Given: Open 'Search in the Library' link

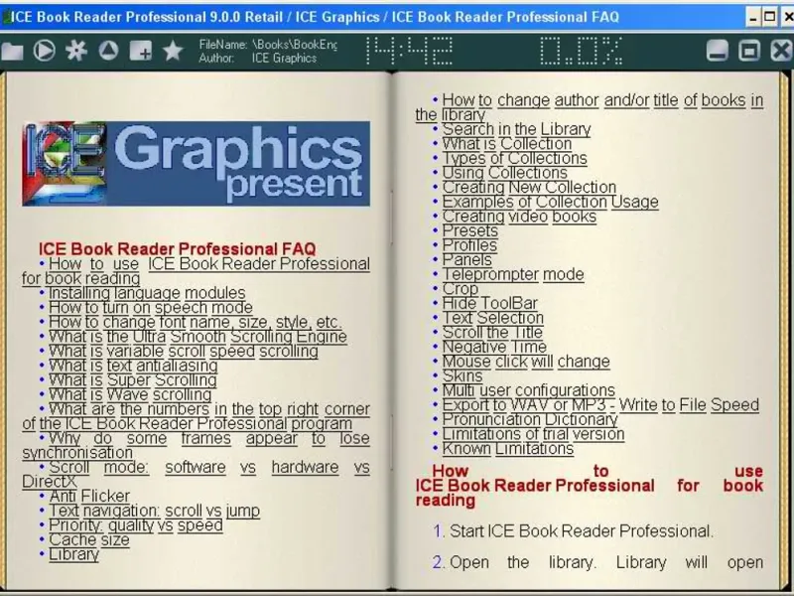Looking at the screenshot, I should point(516,129).
